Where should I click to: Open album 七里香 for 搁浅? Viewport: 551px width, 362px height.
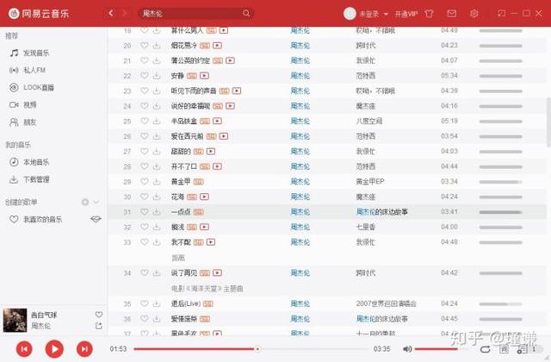[365, 227]
